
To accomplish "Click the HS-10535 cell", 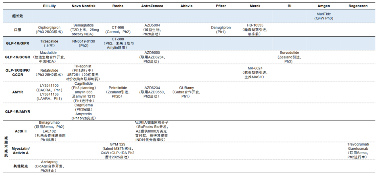I will pyautogui.click(x=255, y=30).
